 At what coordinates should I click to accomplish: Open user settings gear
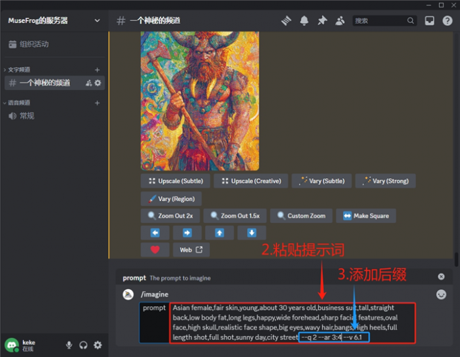(97, 345)
